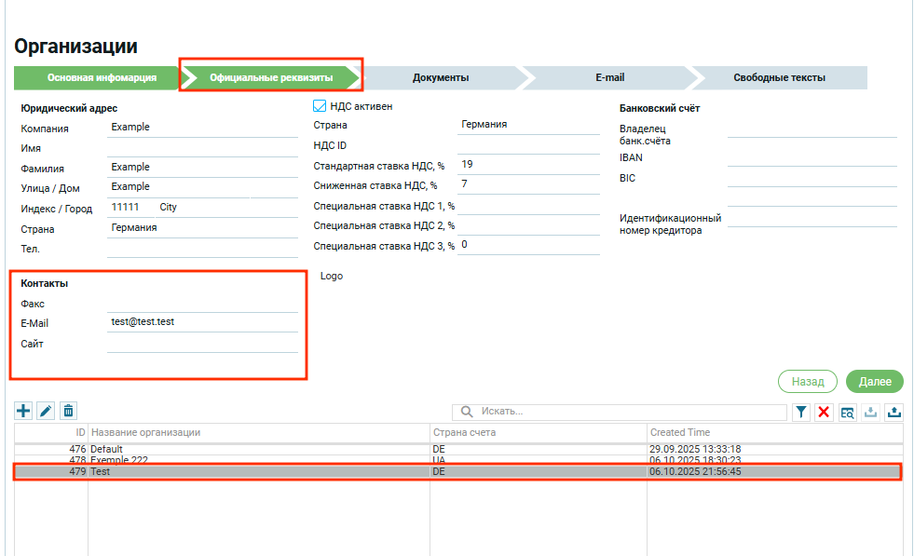Click the IBAN input field
The image size is (914, 556).
pyautogui.click(x=812, y=157)
